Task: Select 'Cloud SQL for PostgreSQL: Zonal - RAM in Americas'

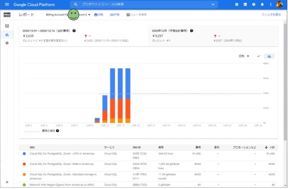Action: 62,164
